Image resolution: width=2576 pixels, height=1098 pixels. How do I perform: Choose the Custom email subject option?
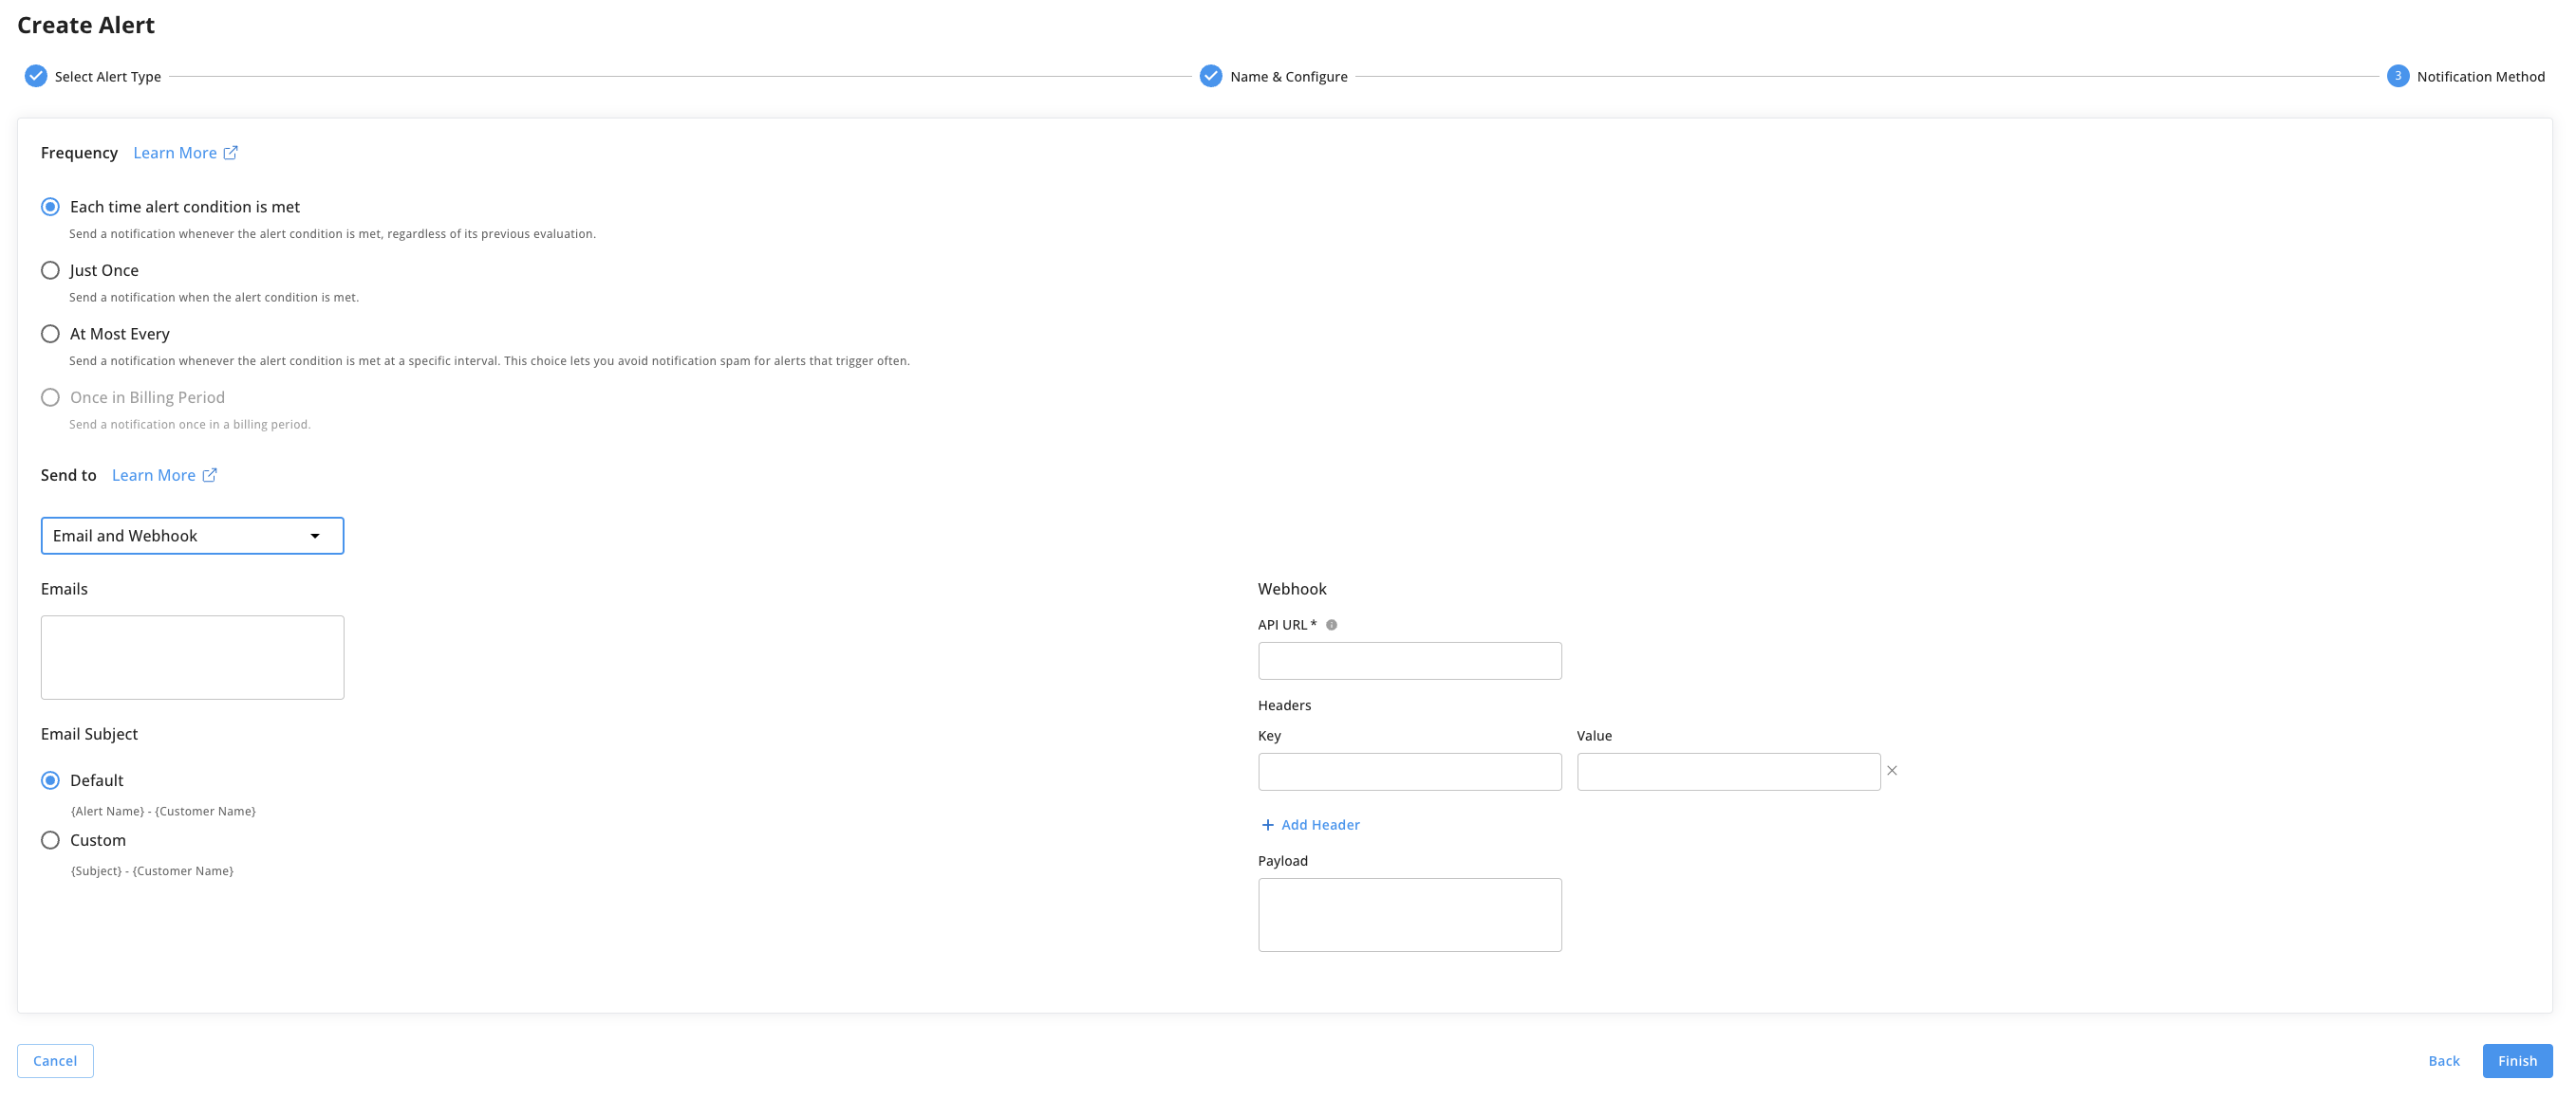(x=50, y=840)
